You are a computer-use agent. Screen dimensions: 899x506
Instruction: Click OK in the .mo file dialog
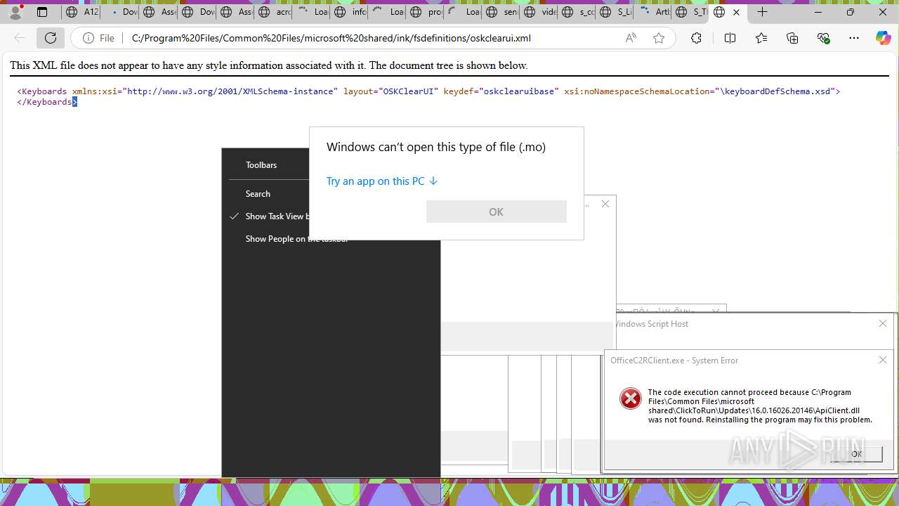(496, 212)
